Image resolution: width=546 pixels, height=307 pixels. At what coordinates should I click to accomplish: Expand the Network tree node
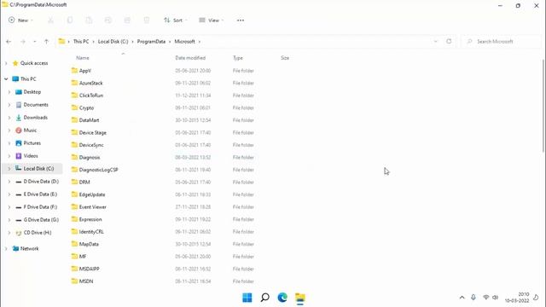pos(6,248)
